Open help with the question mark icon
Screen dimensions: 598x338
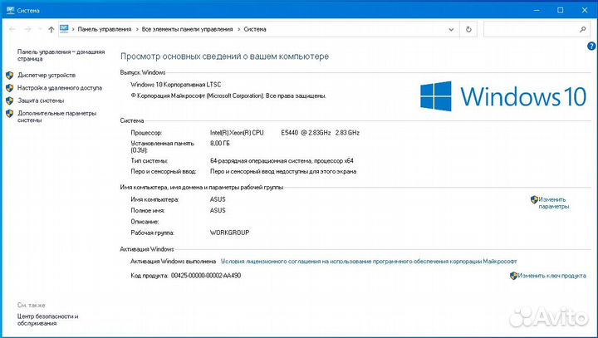coord(591,47)
